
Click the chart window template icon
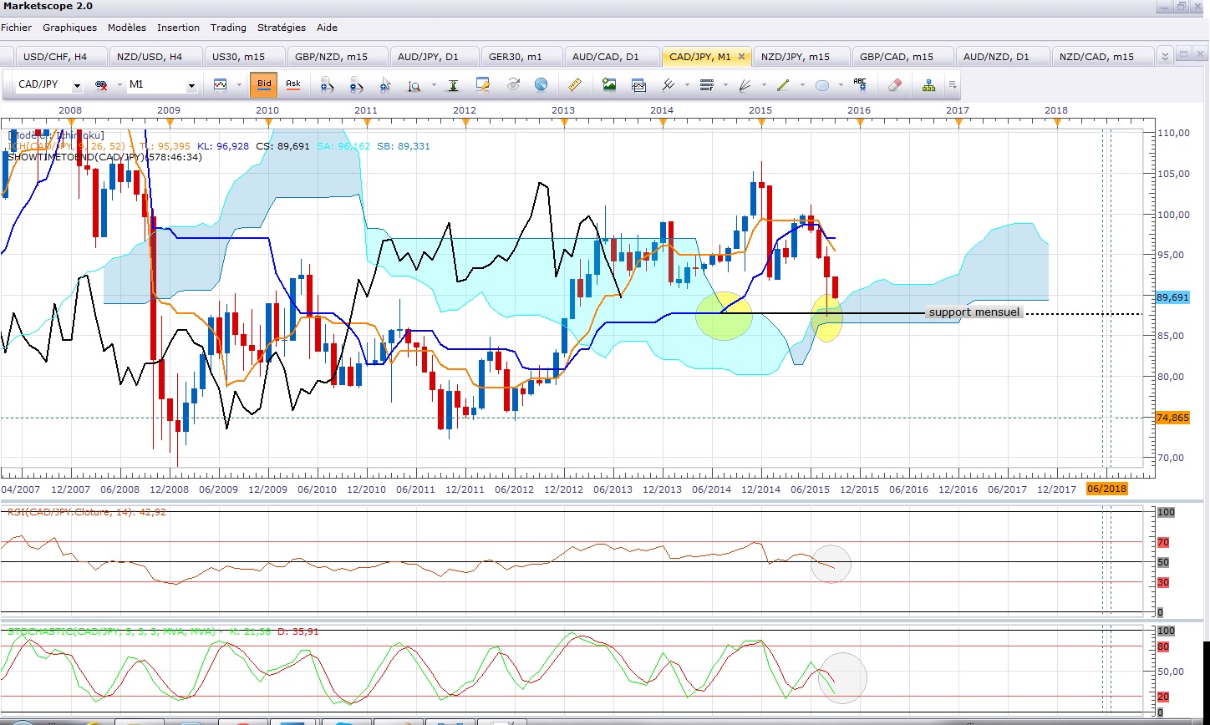(x=639, y=85)
